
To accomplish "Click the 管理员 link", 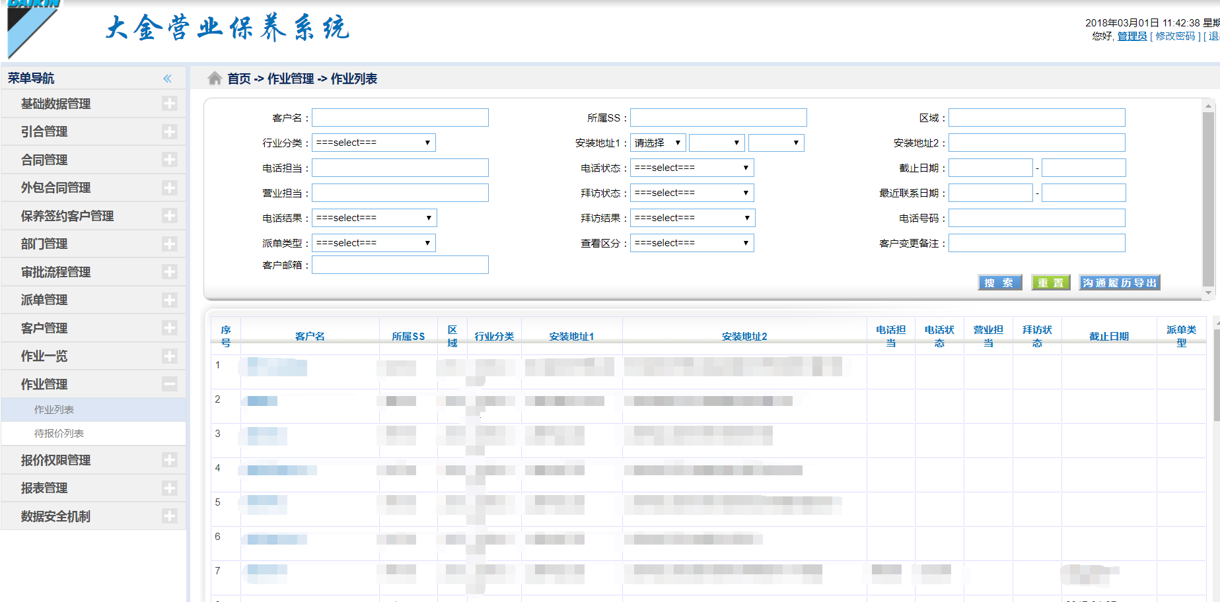I will click(1131, 36).
